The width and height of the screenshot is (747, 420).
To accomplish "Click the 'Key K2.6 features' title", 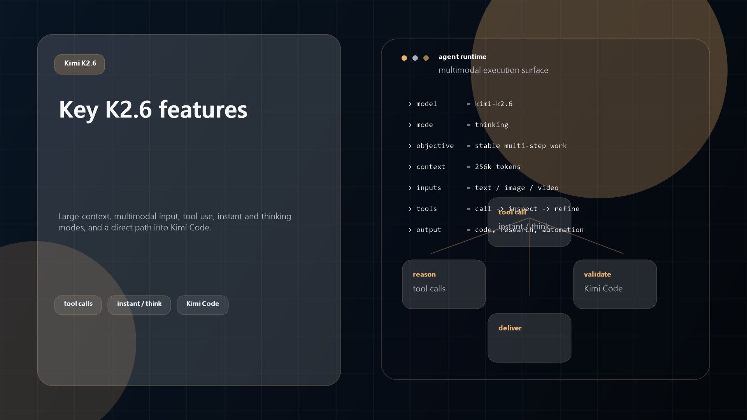I will (x=153, y=110).
